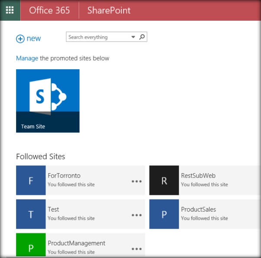Click 'You followed this site' under ProductManagement
The width and height of the screenshot is (261, 258).
pyautogui.click(x=71, y=252)
